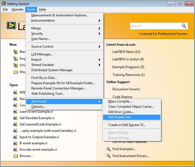Click the Find Instrument Drivers link text
195x167 pixels.
130,156
